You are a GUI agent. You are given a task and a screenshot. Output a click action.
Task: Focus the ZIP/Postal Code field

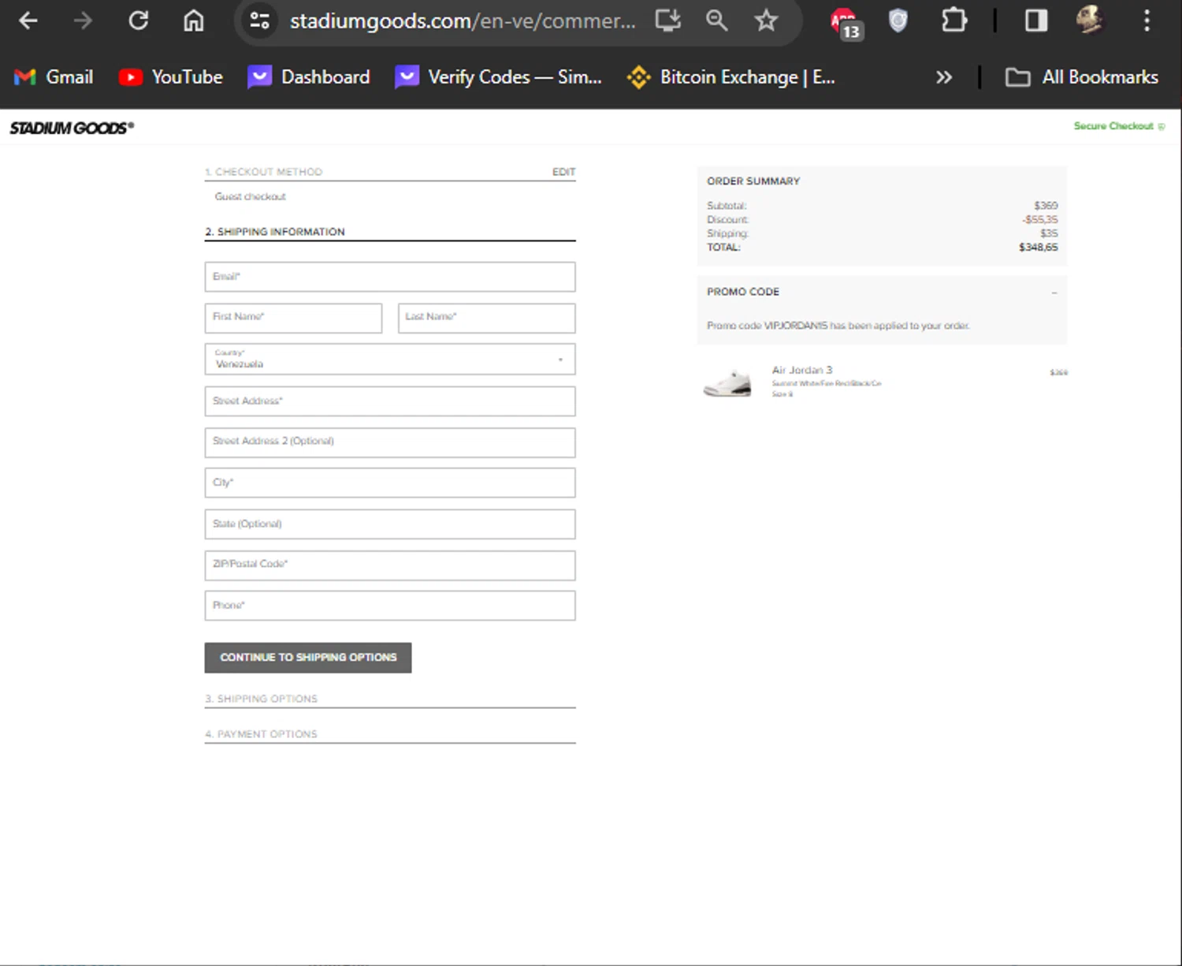(389, 565)
